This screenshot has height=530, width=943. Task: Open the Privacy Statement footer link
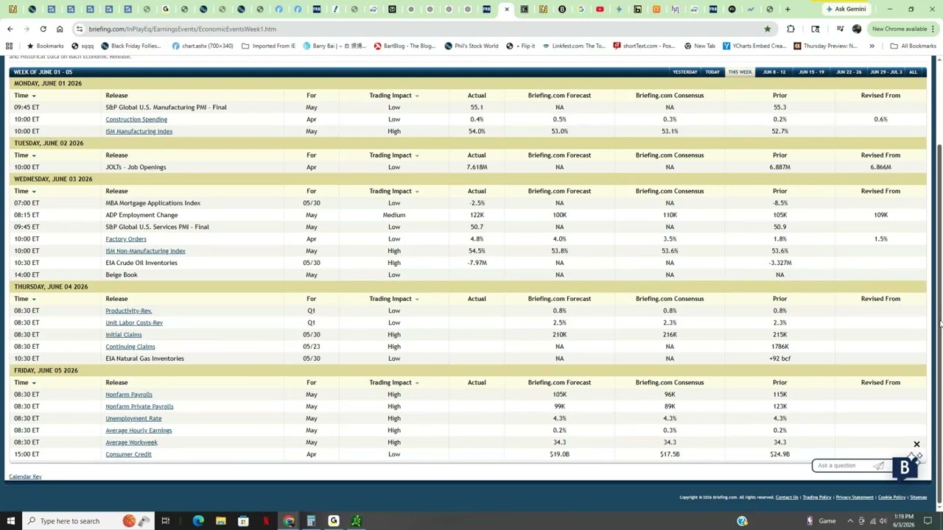[x=855, y=498]
